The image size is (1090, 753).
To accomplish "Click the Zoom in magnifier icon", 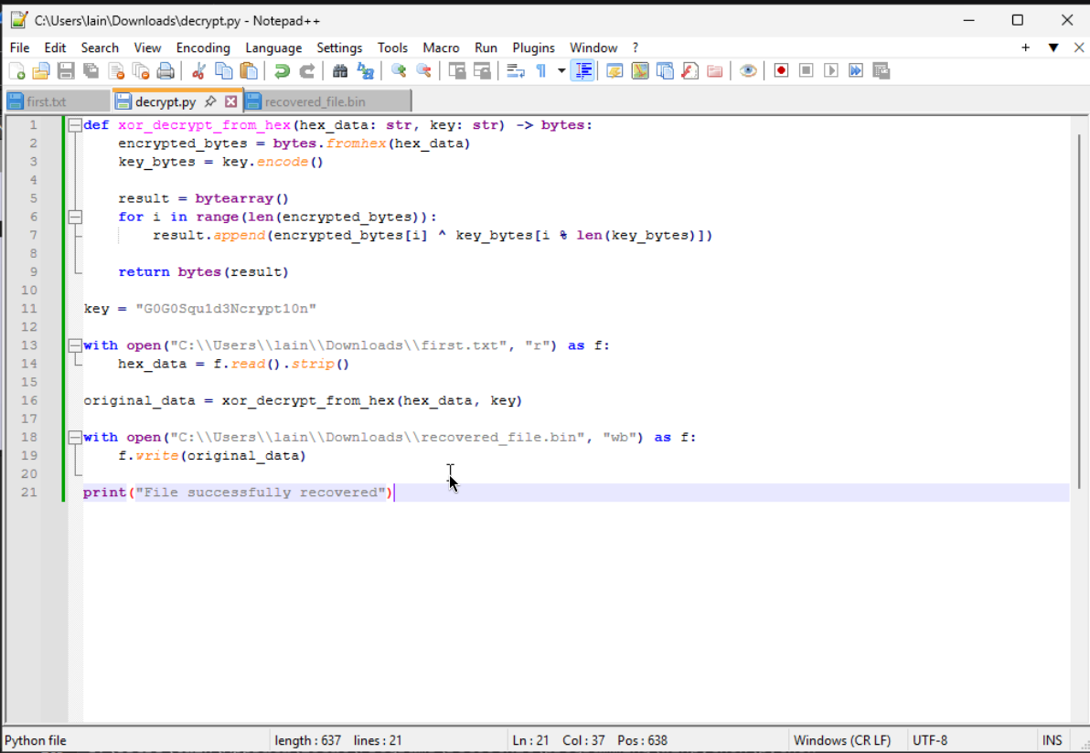I will 399,71.
